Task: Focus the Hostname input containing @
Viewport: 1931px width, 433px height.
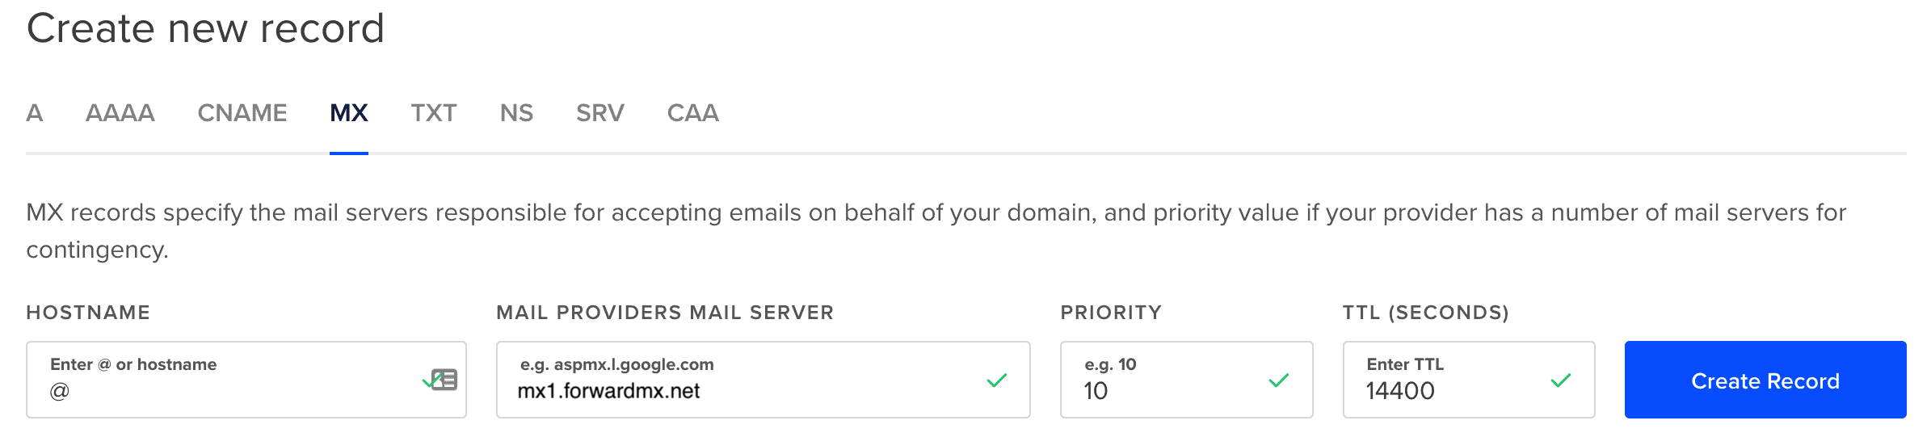Action: click(226, 391)
